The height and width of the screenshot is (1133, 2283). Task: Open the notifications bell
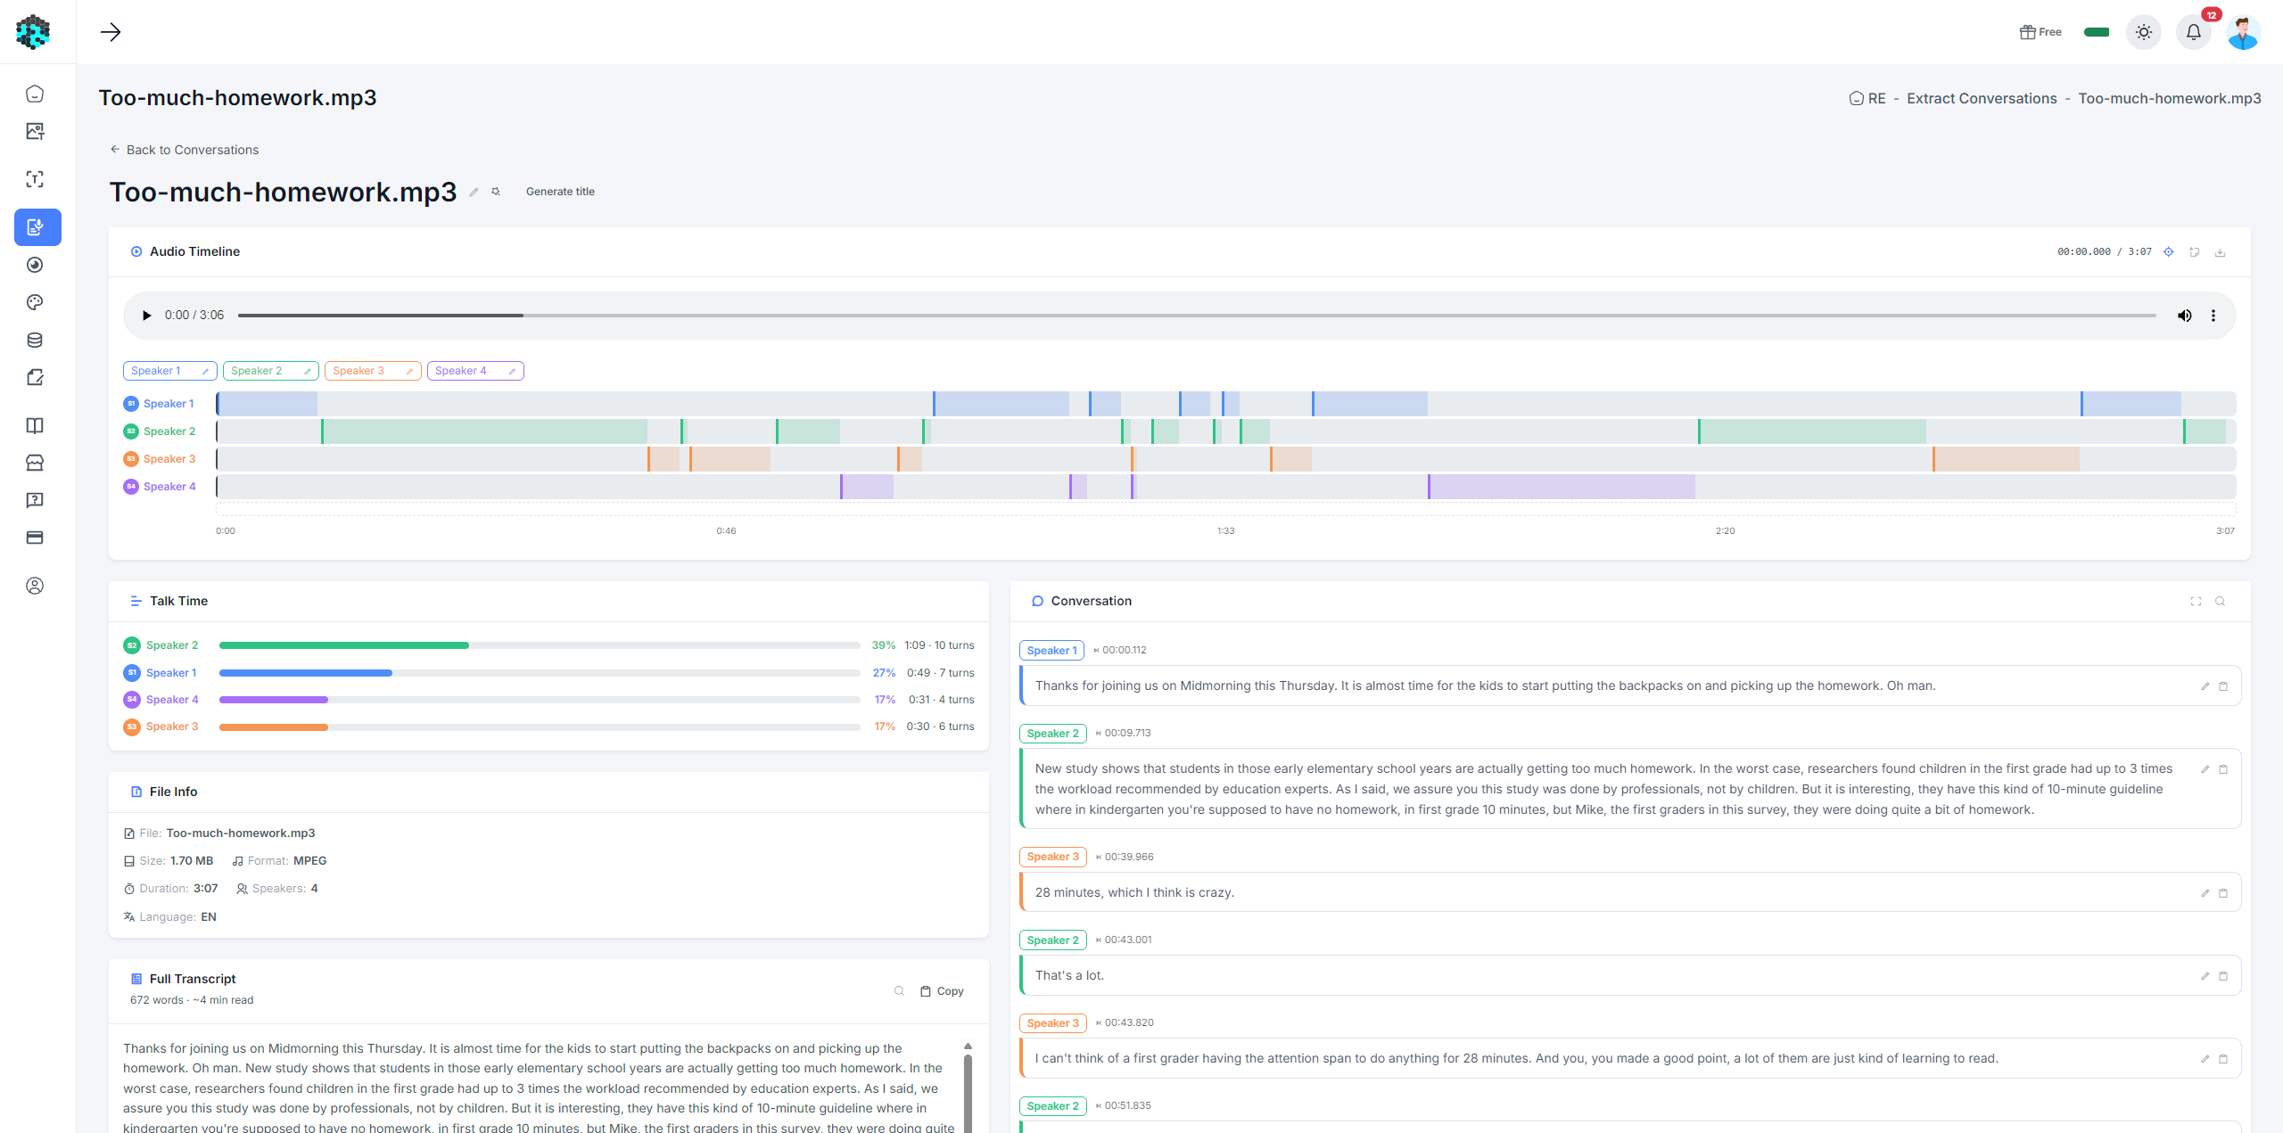[2194, 32]
